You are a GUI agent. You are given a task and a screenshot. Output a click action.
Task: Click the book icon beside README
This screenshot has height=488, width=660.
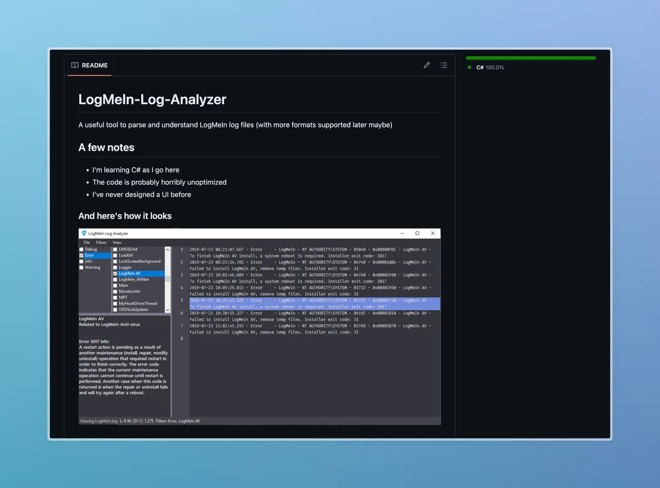click(x=75, y=65)
